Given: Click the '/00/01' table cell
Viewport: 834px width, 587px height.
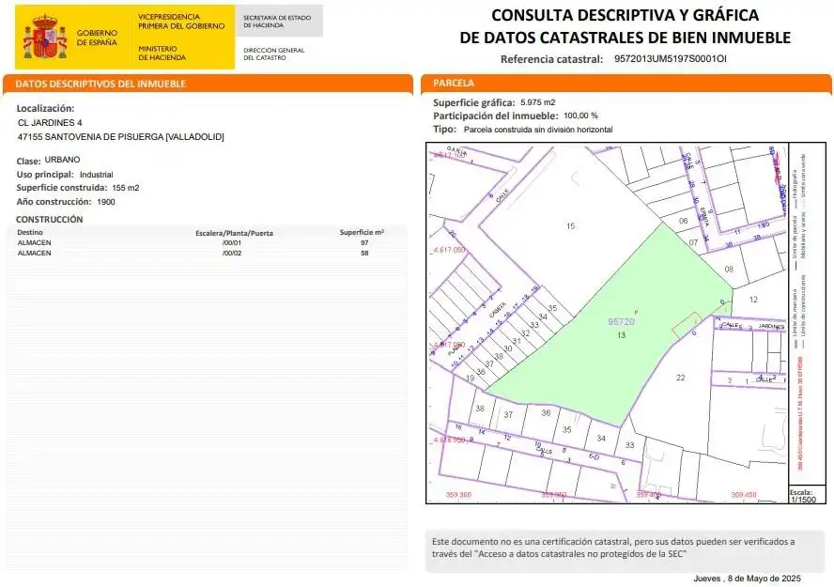Looking at the screenshot, I should [232, 242].
